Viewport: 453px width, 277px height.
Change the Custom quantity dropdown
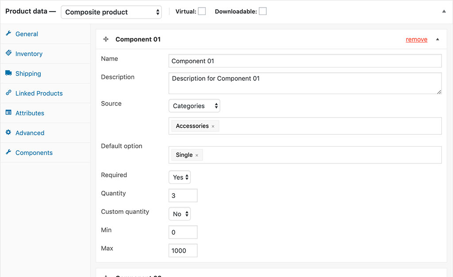pyautogui.click(x=180, y=214)
